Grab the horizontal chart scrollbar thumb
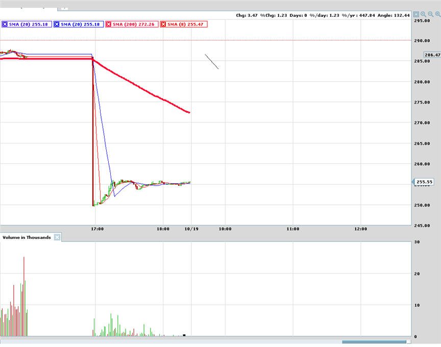This screenshot has height=347, width=441. click(x=374, y=342)
